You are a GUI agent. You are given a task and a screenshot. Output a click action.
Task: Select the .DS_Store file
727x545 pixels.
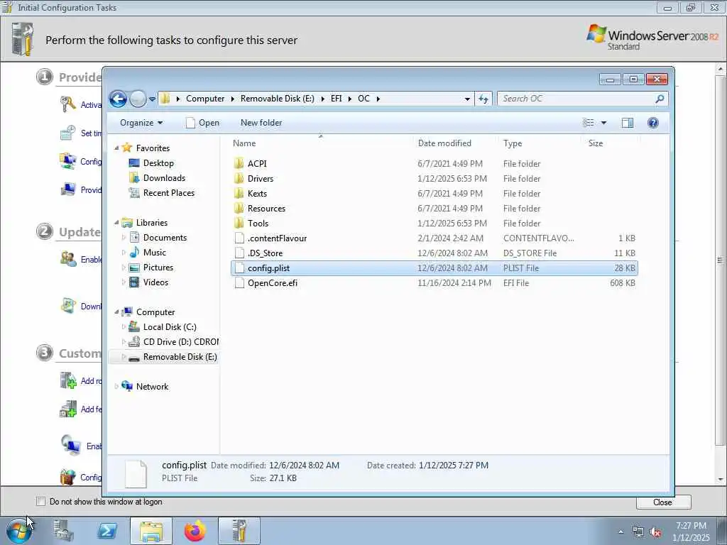pos(434,253)
